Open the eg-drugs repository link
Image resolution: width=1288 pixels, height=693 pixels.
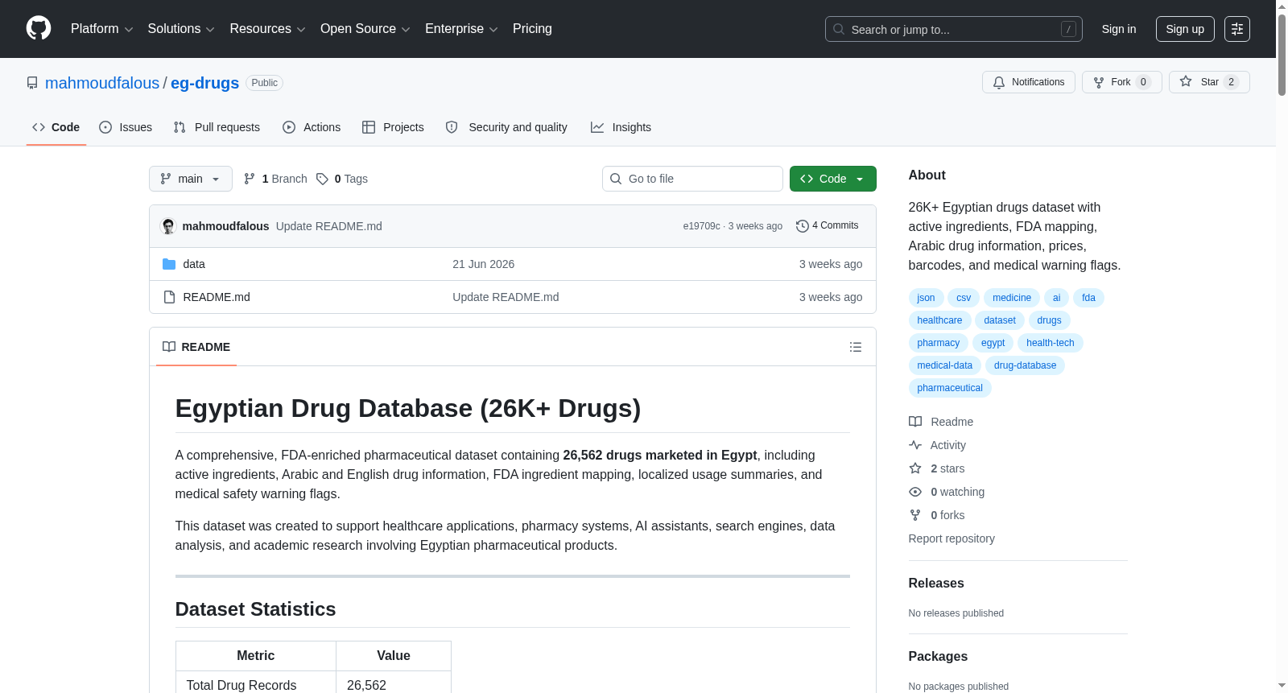204,83
